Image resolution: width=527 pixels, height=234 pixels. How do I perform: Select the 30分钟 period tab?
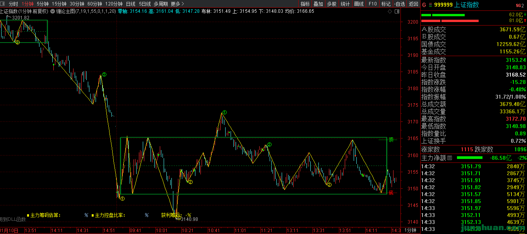click(77, 4)
